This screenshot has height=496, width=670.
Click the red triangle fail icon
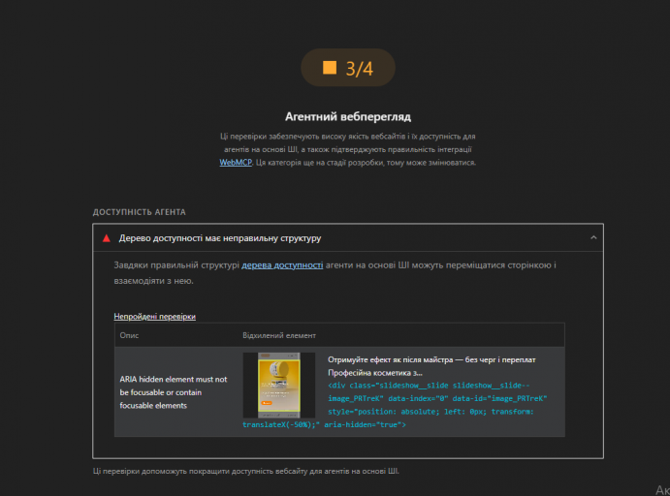tap(107, 238)
